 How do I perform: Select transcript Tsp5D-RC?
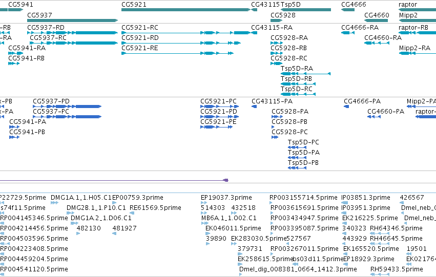click(x=298, y=94)
